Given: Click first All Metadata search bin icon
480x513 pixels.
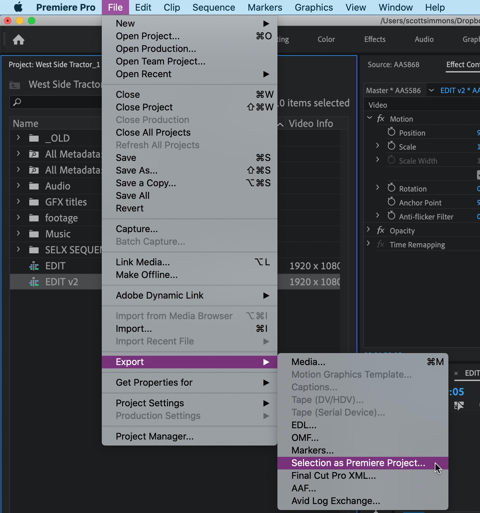Looking at the screenshot, I should click(34, 154).
